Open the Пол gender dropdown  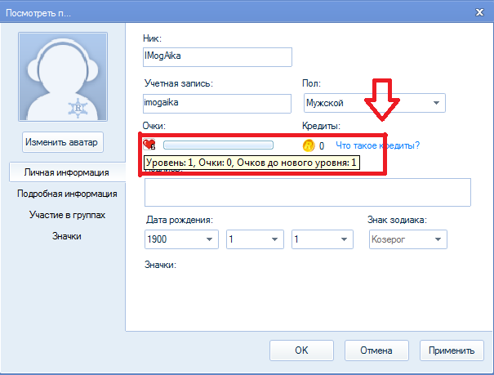[x=373, y=103]
